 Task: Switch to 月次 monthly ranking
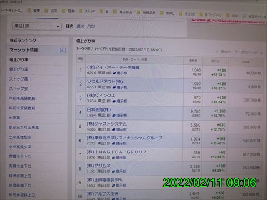(91, 27)
